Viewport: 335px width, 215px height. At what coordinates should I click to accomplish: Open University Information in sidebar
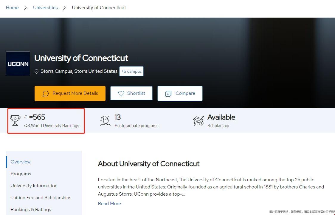(x=34, y=186)
